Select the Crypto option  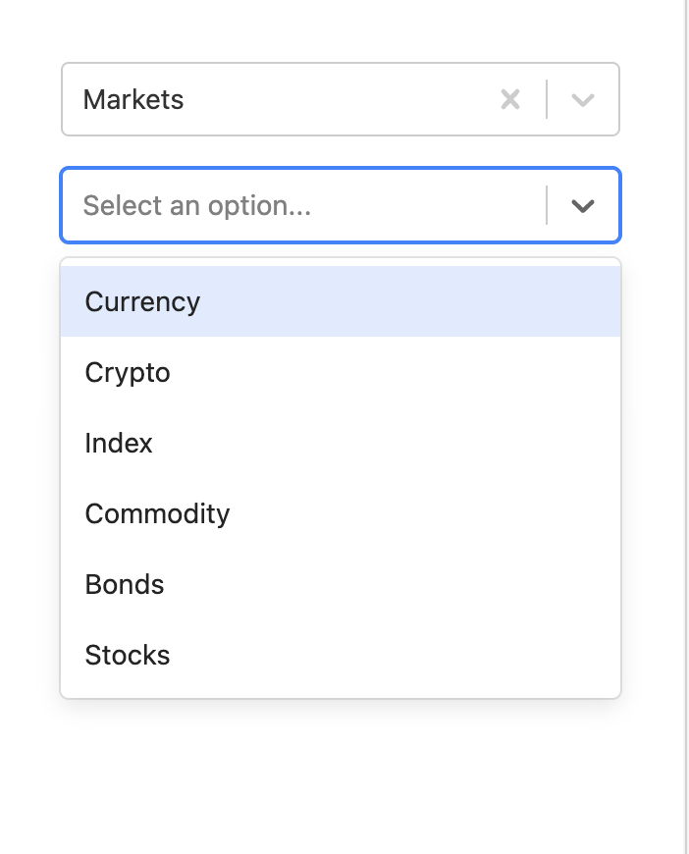tap(127, 372)
